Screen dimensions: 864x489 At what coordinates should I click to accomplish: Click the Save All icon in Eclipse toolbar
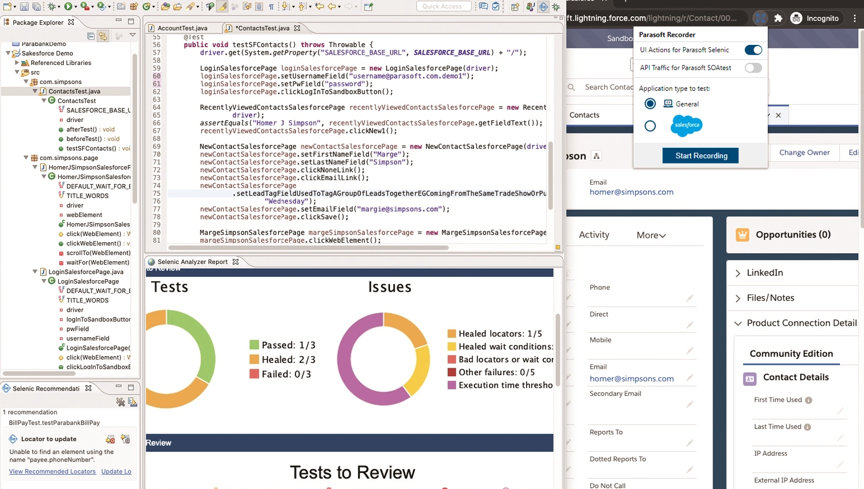pos(36,7)
